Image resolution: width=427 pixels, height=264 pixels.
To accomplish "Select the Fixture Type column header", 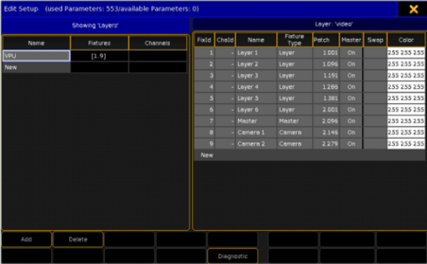I will (295, 40).
